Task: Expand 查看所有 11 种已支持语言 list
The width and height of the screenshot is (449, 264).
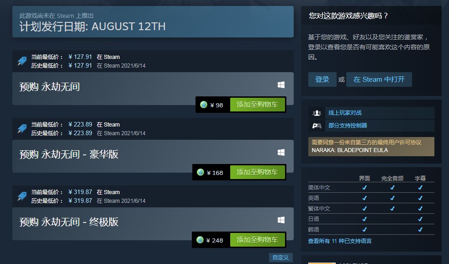Action: pos(340,241)
